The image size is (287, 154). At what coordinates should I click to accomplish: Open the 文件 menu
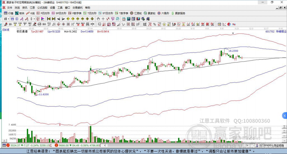click(x=10, y=8)
